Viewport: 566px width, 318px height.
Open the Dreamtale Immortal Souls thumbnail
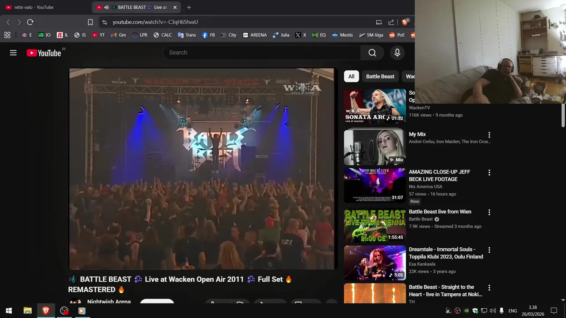375,263
